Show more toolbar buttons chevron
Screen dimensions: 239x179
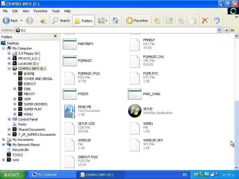(236, 17)
